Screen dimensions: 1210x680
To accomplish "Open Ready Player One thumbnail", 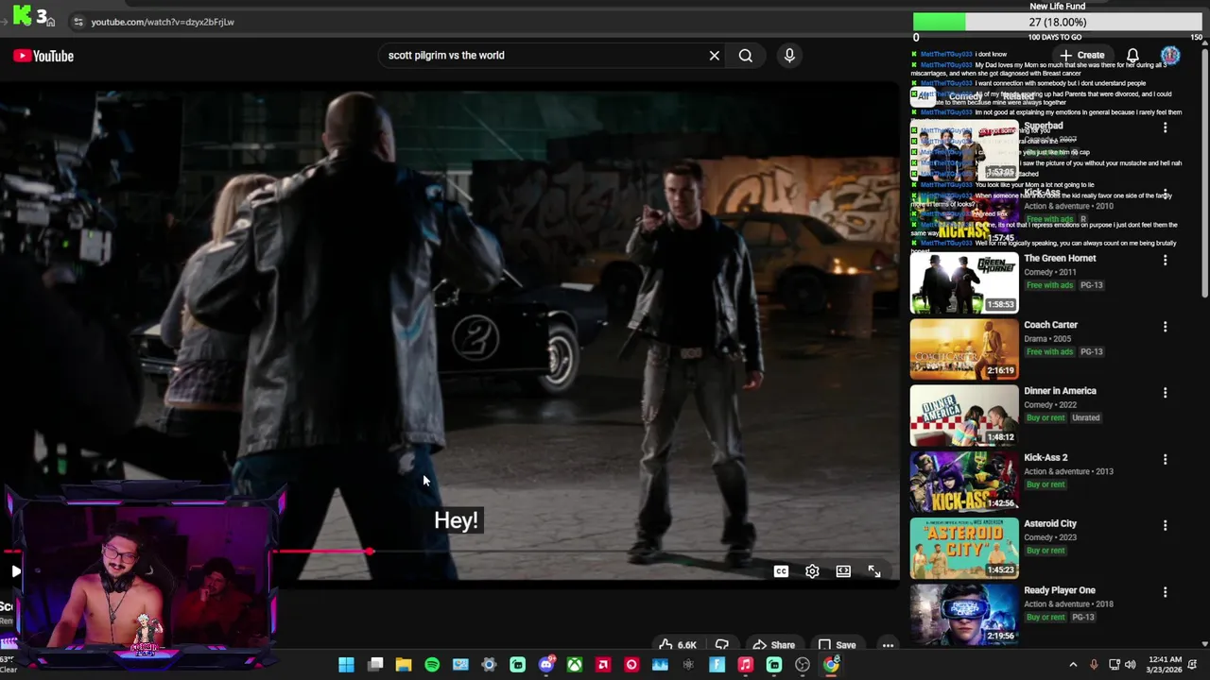I will (x=964, y=615).
